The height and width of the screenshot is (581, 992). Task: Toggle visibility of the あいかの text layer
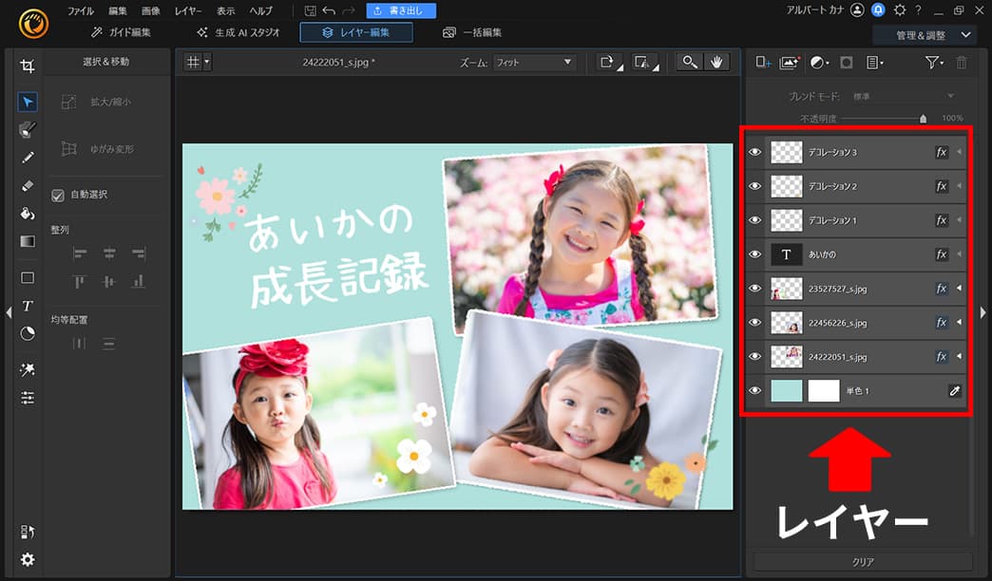[754, 254]
